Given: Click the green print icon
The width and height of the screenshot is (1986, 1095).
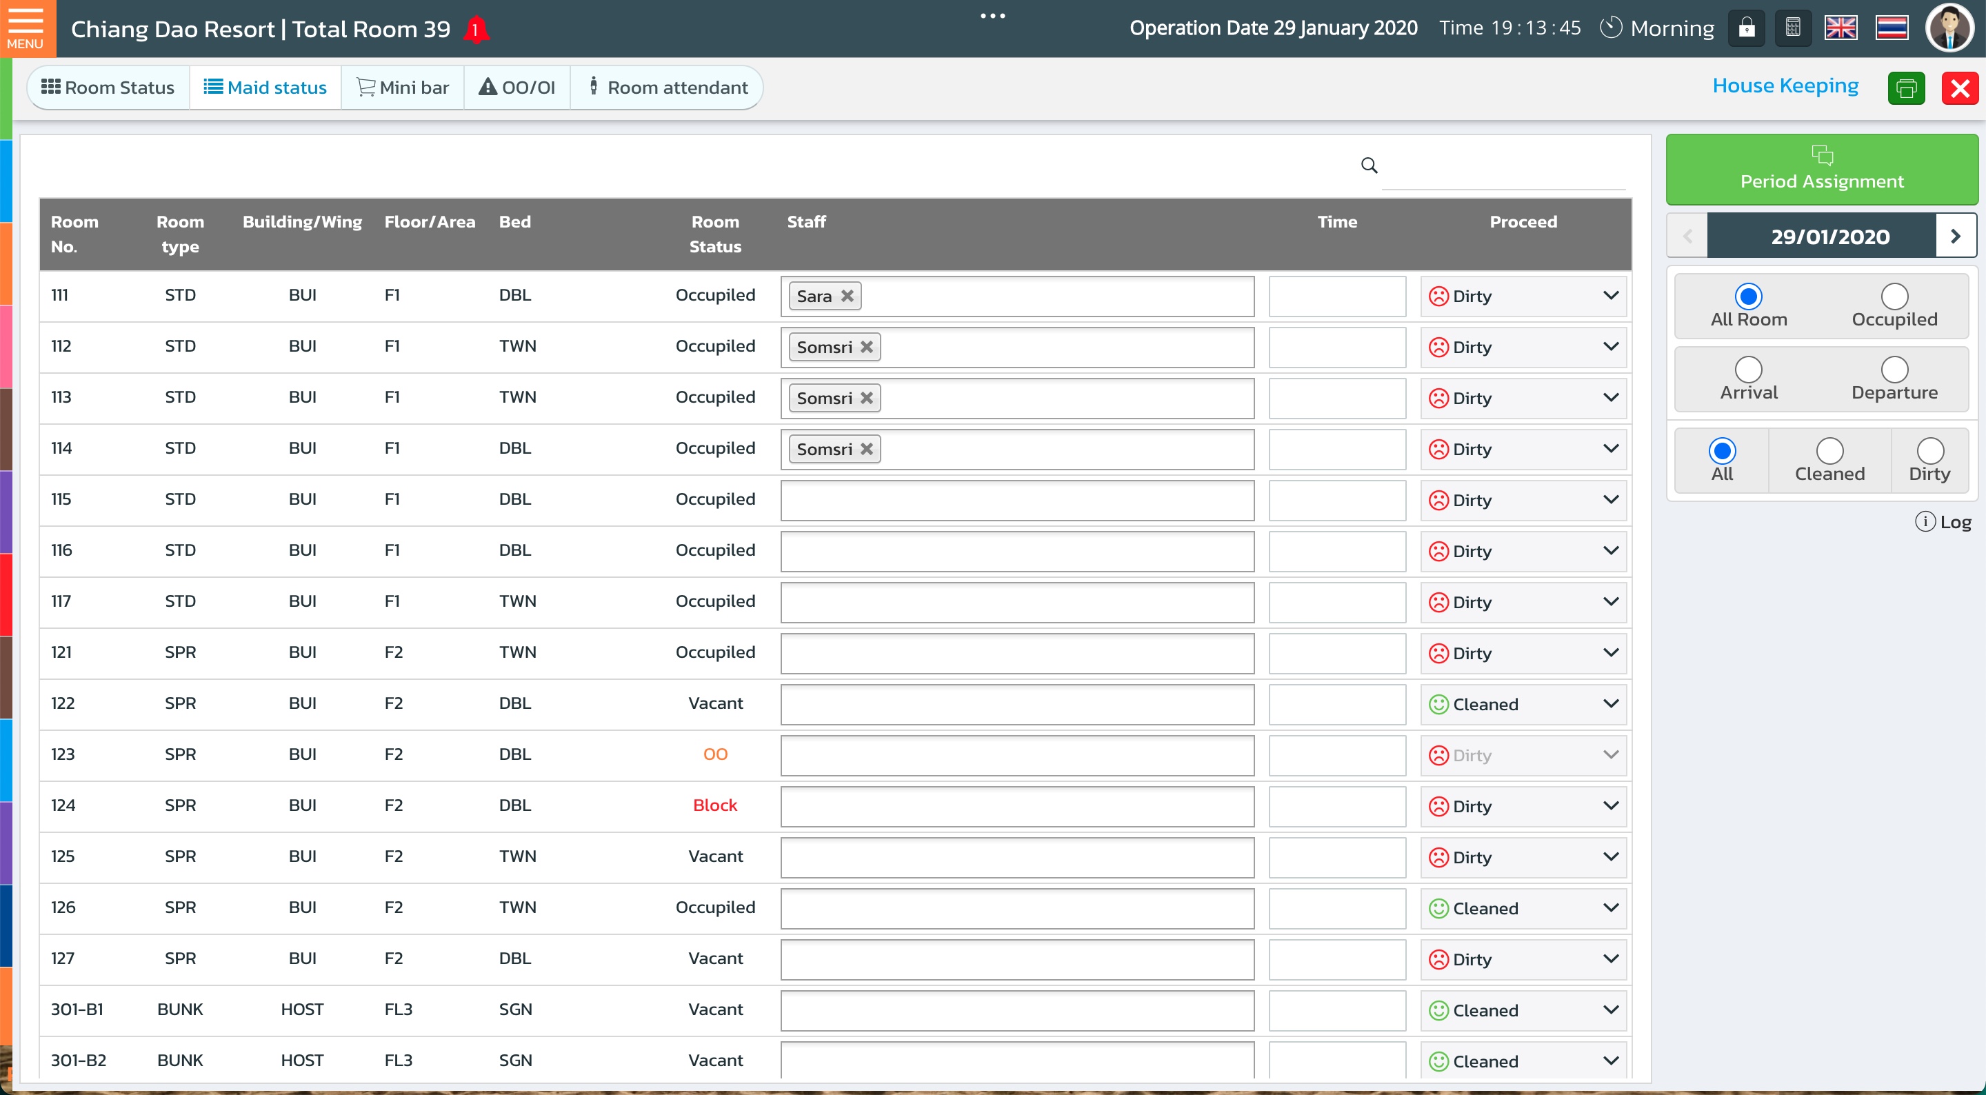Looking at the screenshot, I should coord(1906,88).
